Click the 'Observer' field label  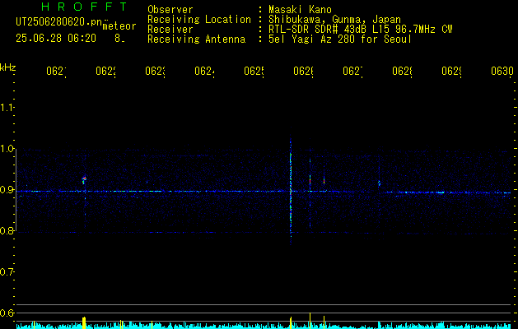(x=170, y=10)
